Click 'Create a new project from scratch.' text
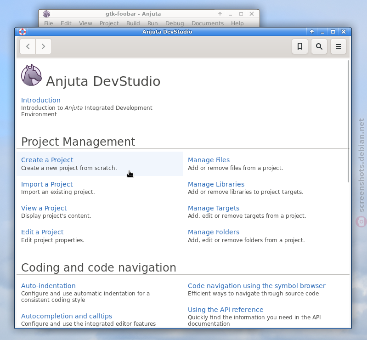Image resolution: width=367 pixels, height=340 pixels. click(69, 168)
